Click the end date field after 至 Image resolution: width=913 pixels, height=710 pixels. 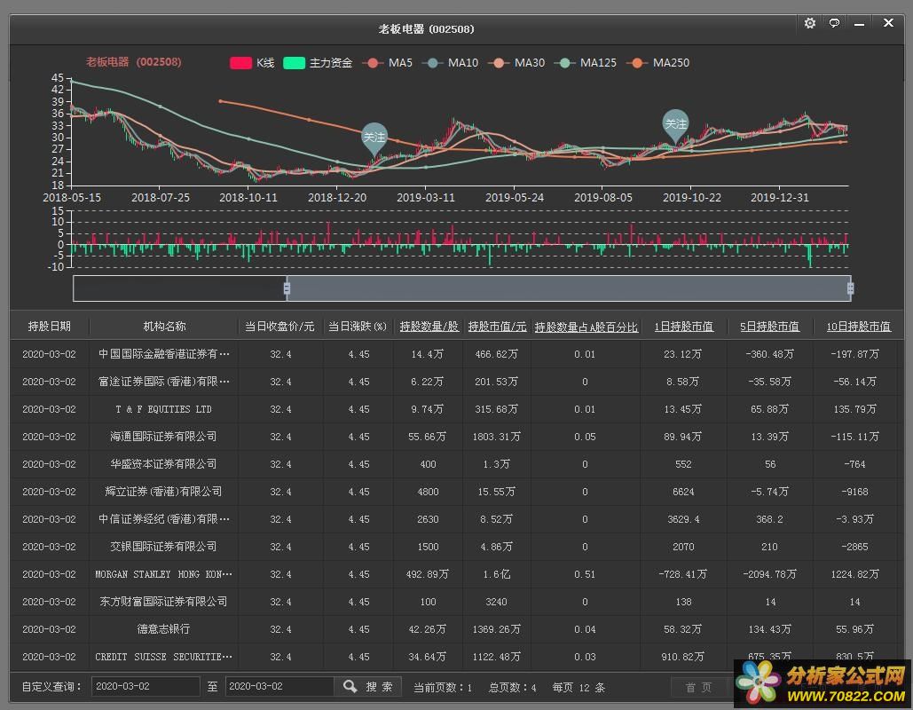[279, 687]
